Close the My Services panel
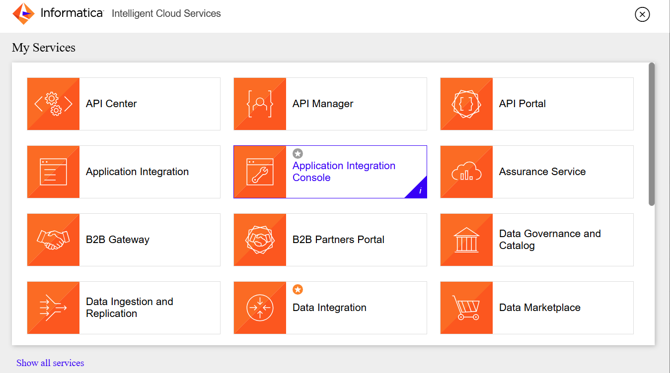 click(x=642, y=14)
